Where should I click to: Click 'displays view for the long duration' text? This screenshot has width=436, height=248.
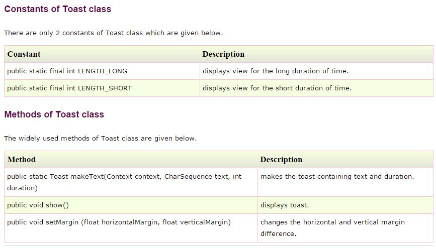pyautogui.click(x=275, y=71)
